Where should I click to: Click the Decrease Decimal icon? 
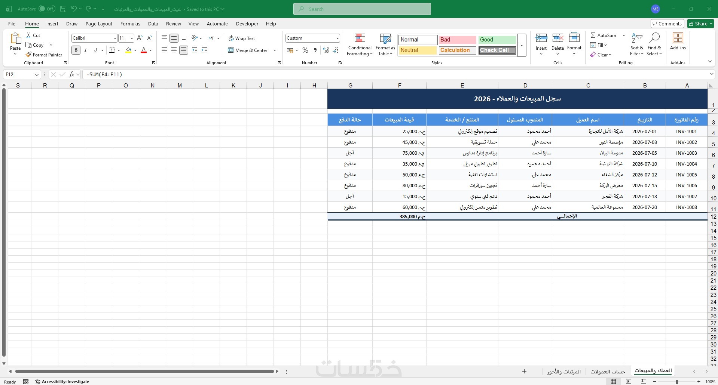[336, 50]
